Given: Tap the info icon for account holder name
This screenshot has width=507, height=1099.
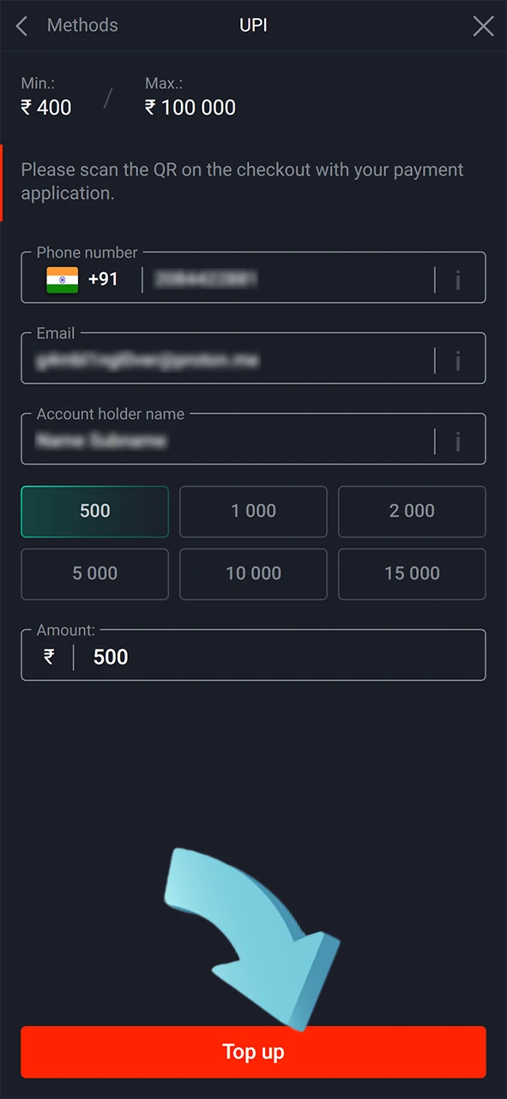Looking at the screenshot, I should click(458, 440).
